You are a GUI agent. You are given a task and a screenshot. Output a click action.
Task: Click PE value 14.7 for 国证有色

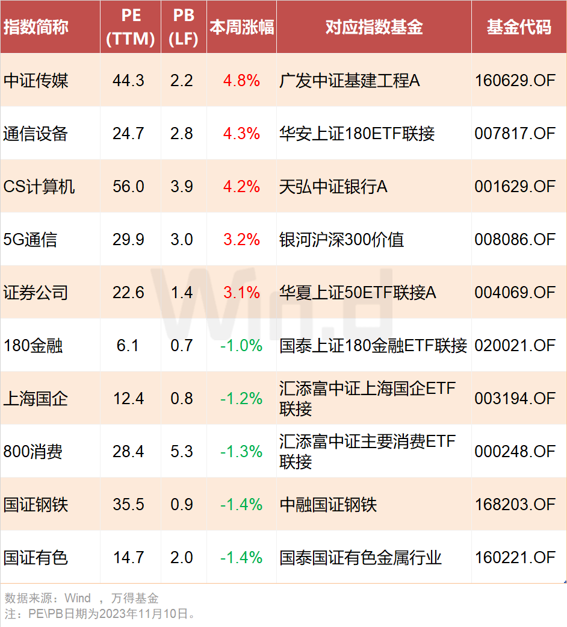click(128, 557)
